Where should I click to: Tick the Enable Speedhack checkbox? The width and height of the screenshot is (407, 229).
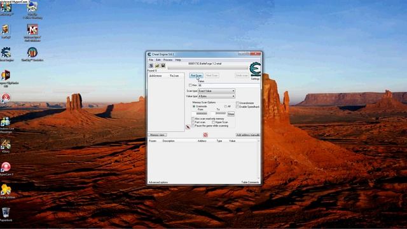237,107
